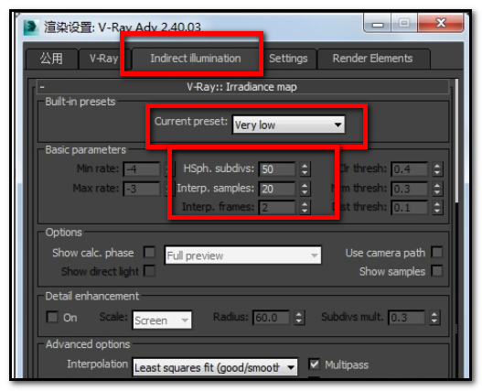Click the 3ds Max app icon in title bar
The image size is (482, 391).
pos(31,27)
